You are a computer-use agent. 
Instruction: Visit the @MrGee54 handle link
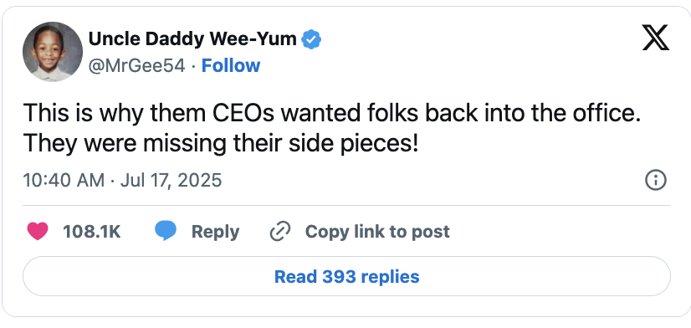point(136,66)
